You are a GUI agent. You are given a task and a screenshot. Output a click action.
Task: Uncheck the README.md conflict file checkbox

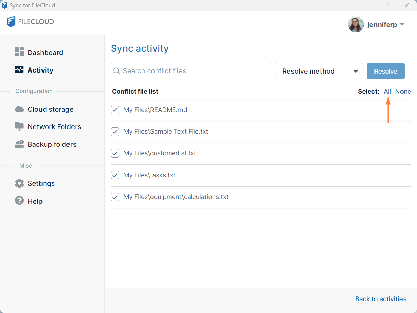pyautogui.click(x=115, y=110)
